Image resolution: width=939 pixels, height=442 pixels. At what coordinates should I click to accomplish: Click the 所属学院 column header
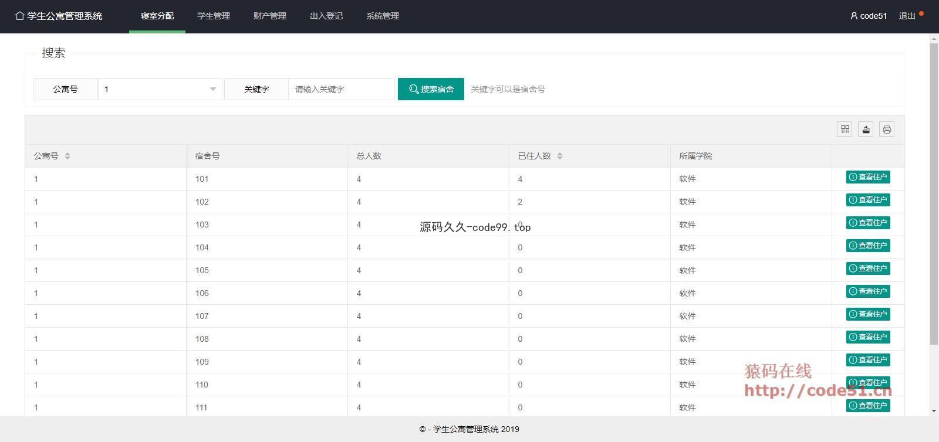point(751,156)
